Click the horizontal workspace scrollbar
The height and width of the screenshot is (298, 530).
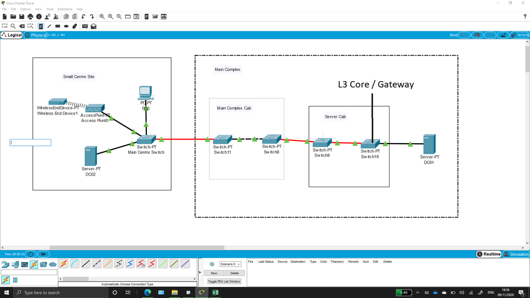[x=137, y=248]
